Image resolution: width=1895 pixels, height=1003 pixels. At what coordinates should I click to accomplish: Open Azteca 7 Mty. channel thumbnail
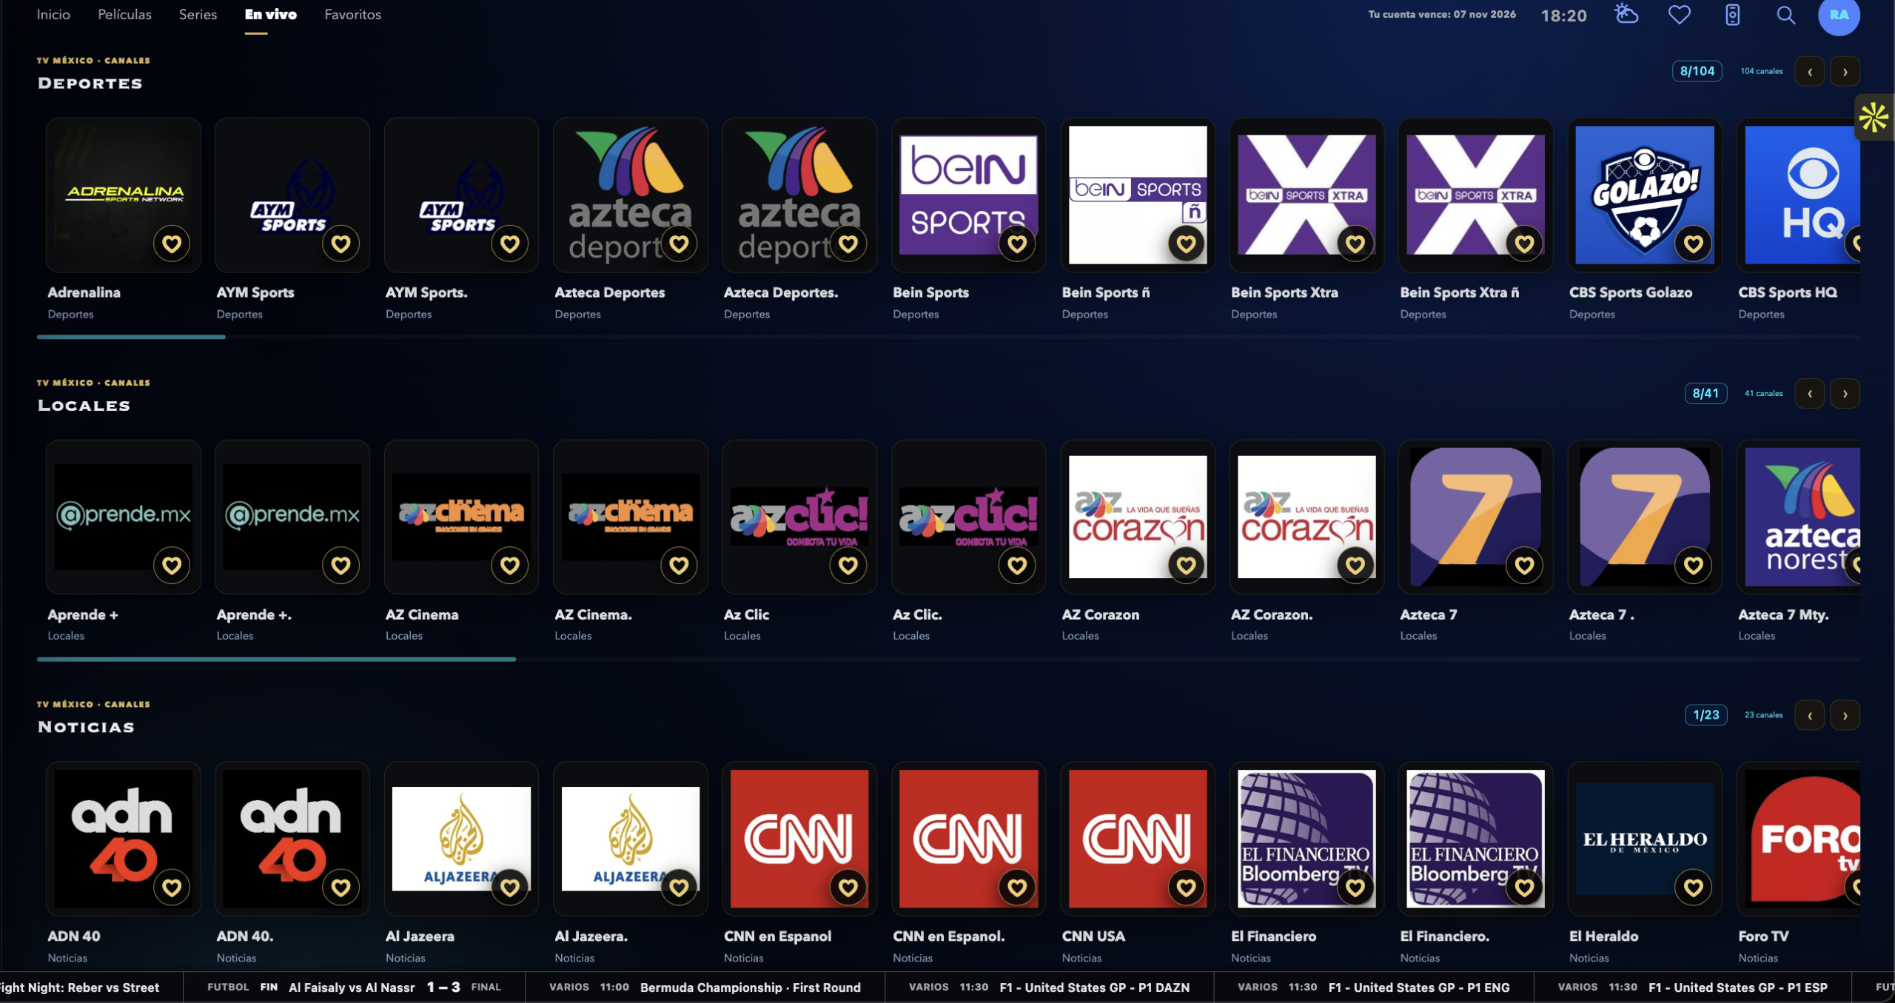point(1800,517)
